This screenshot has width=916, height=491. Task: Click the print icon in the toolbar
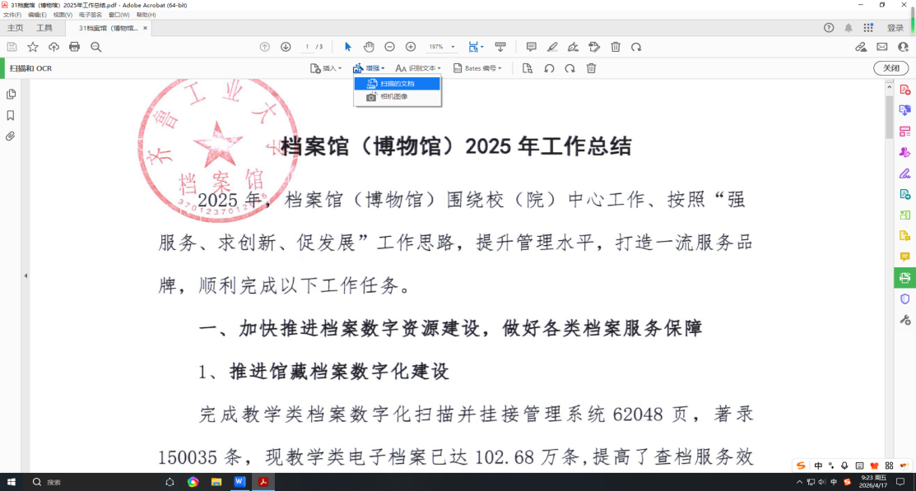pos(75,47)
